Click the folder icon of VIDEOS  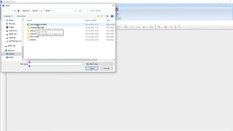click(x=28, y=40)
